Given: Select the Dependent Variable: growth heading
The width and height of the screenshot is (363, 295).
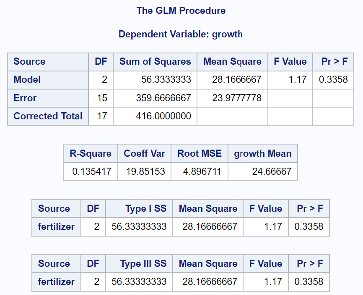Looking at the screenshot, I should tap(181, 34).
